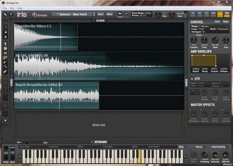Select the hand grab tool
Screen dimensions: 233x166
[x=6, y=37]
